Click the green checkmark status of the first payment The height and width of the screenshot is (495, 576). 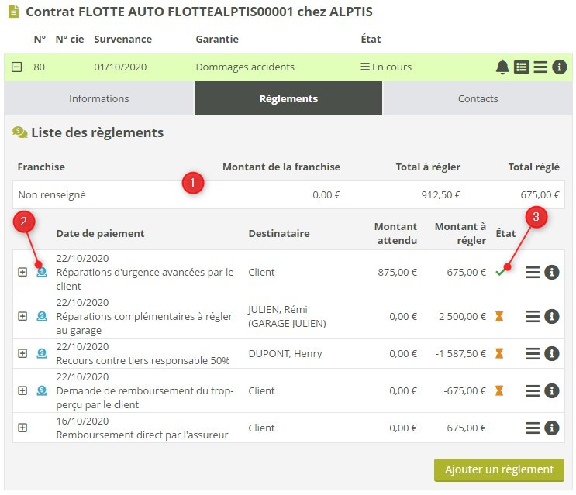click(500, 272)
